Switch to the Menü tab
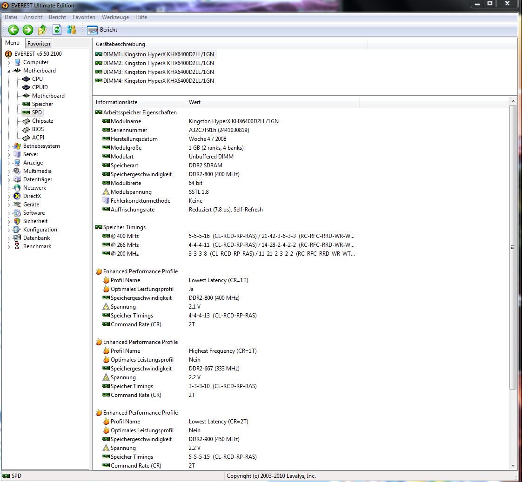The width and height of the screenshot is (522, 482). point(12,43)
